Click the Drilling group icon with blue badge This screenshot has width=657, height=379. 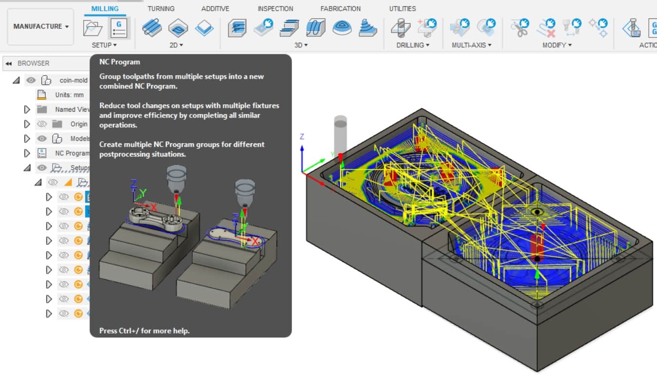click(x=427, y=27)
